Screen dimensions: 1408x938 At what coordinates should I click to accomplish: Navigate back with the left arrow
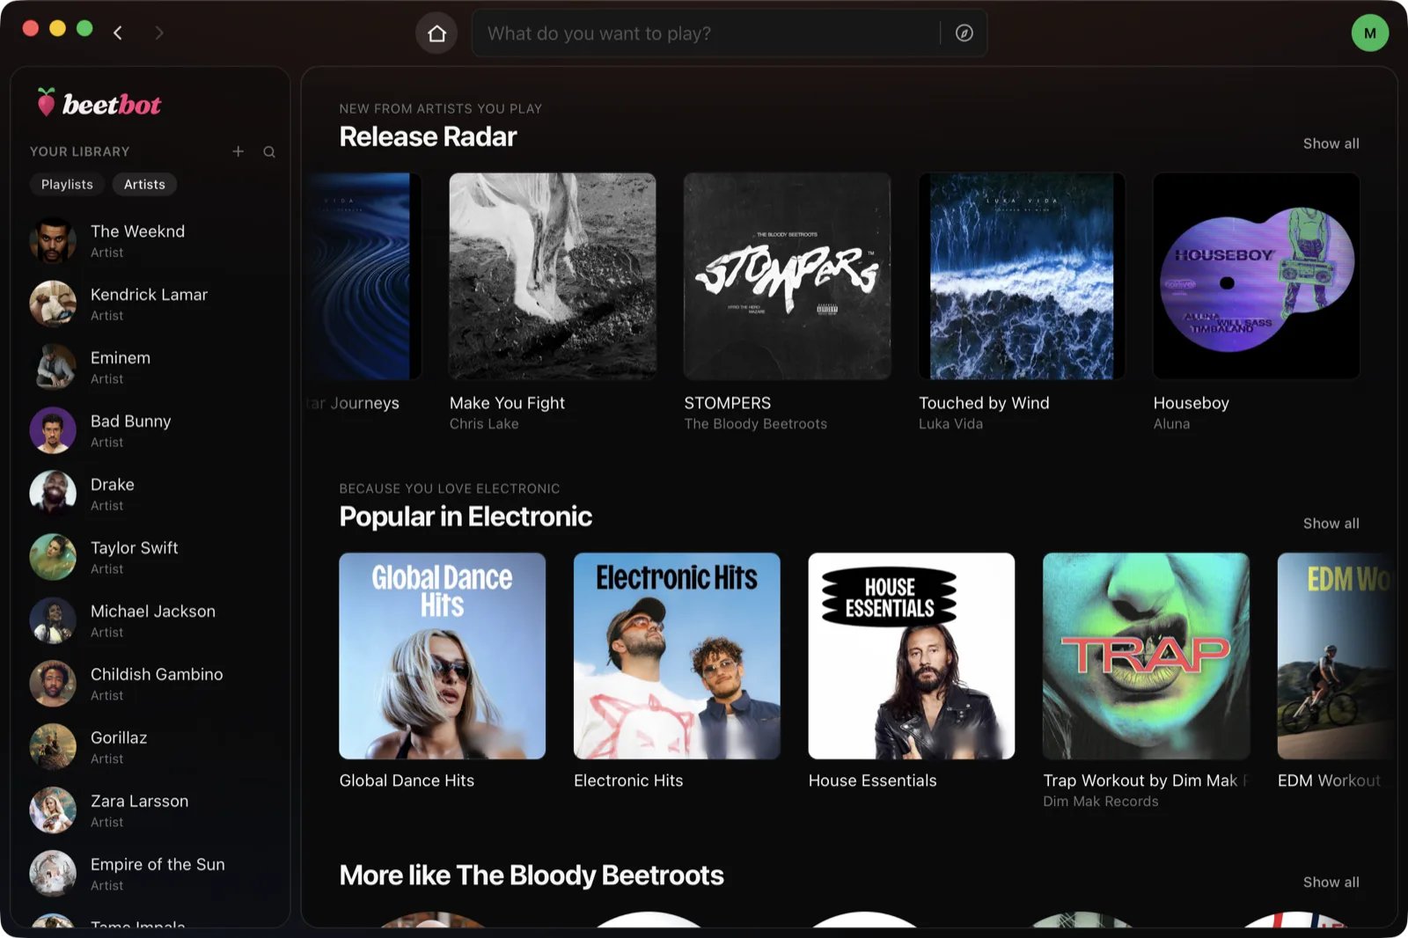(x=118, y=33)
